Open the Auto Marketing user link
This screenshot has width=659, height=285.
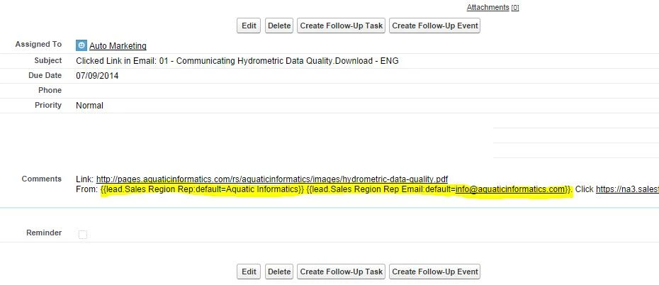(118, 46)
